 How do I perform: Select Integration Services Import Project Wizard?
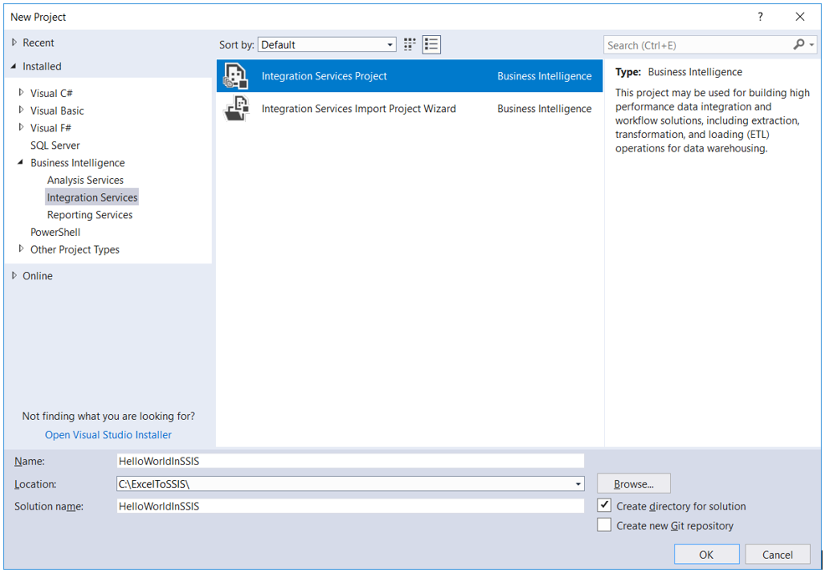409,109
